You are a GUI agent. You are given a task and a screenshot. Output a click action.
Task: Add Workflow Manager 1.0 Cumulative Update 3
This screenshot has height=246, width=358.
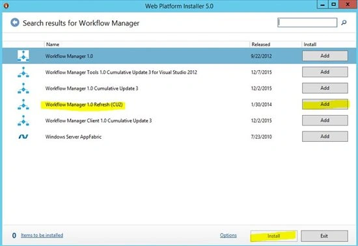click(x=325, y=88)
